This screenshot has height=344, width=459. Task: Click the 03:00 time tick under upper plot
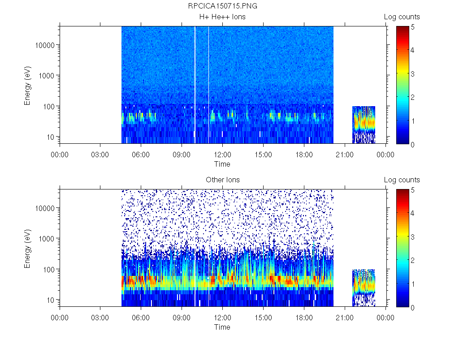point(100,155)
